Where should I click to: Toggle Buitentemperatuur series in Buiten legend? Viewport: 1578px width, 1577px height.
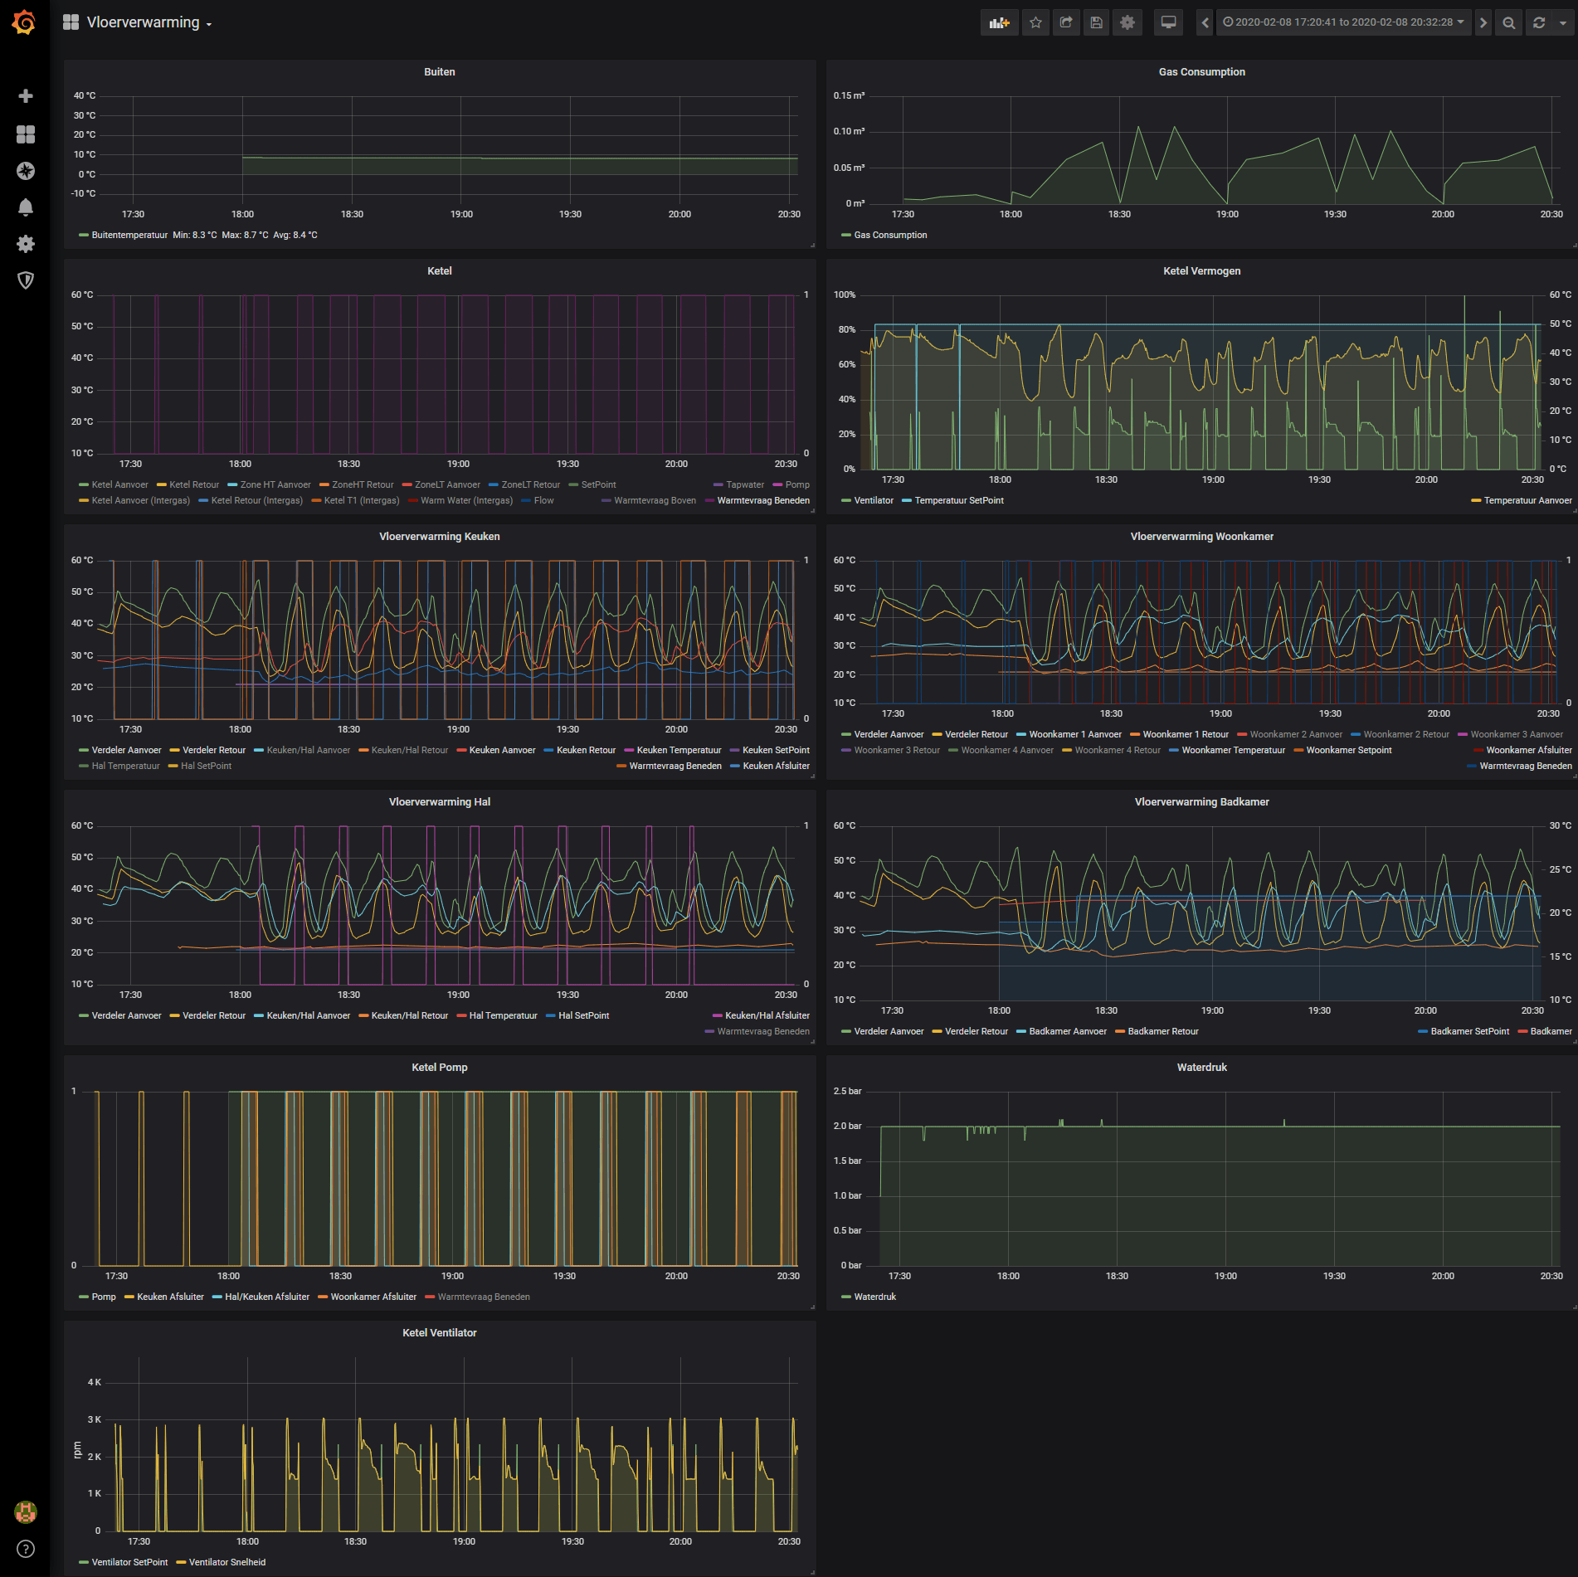click(x=129, y=236)
